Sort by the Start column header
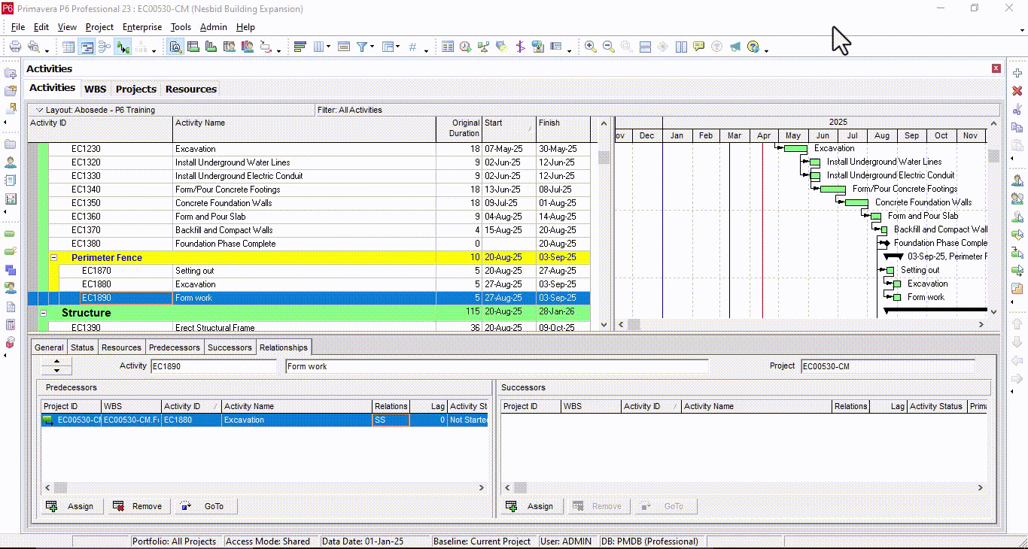This screenshot has height=549, width=1028. click(509, 129)
